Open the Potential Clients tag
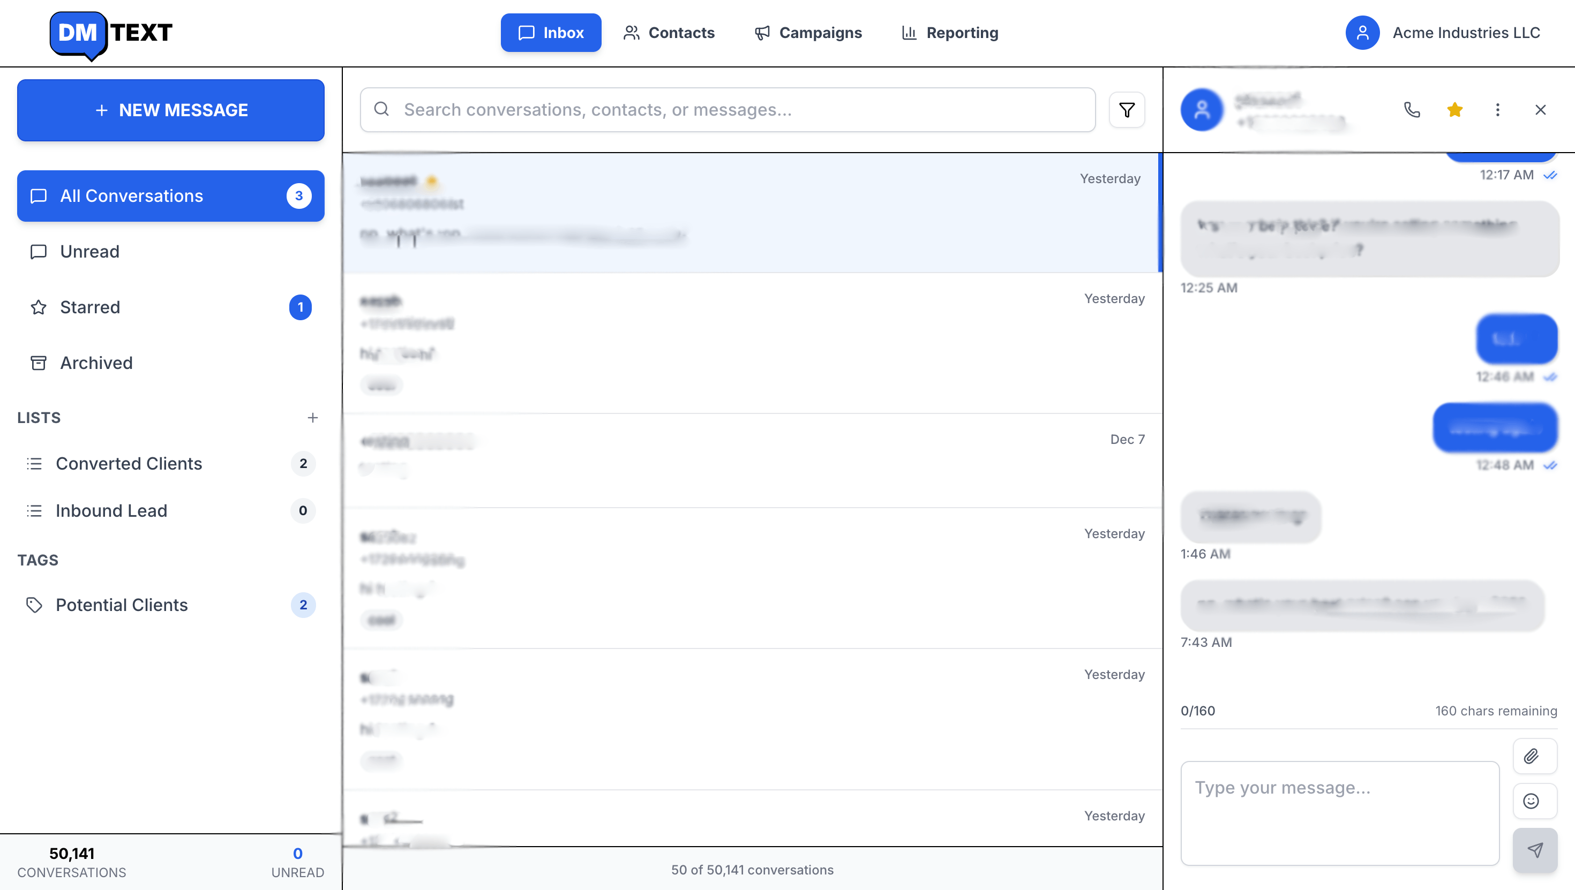Viewport: 1575px width, 890px height. click(122, 605)
